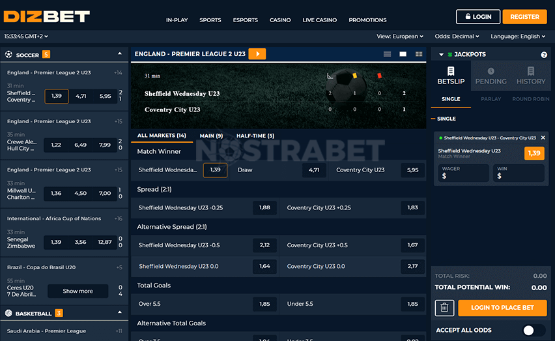Viewport: 555px width, 341px height.
Task: Click the LOGIN button
Action: pyautogui.click(x=478, y=17)
